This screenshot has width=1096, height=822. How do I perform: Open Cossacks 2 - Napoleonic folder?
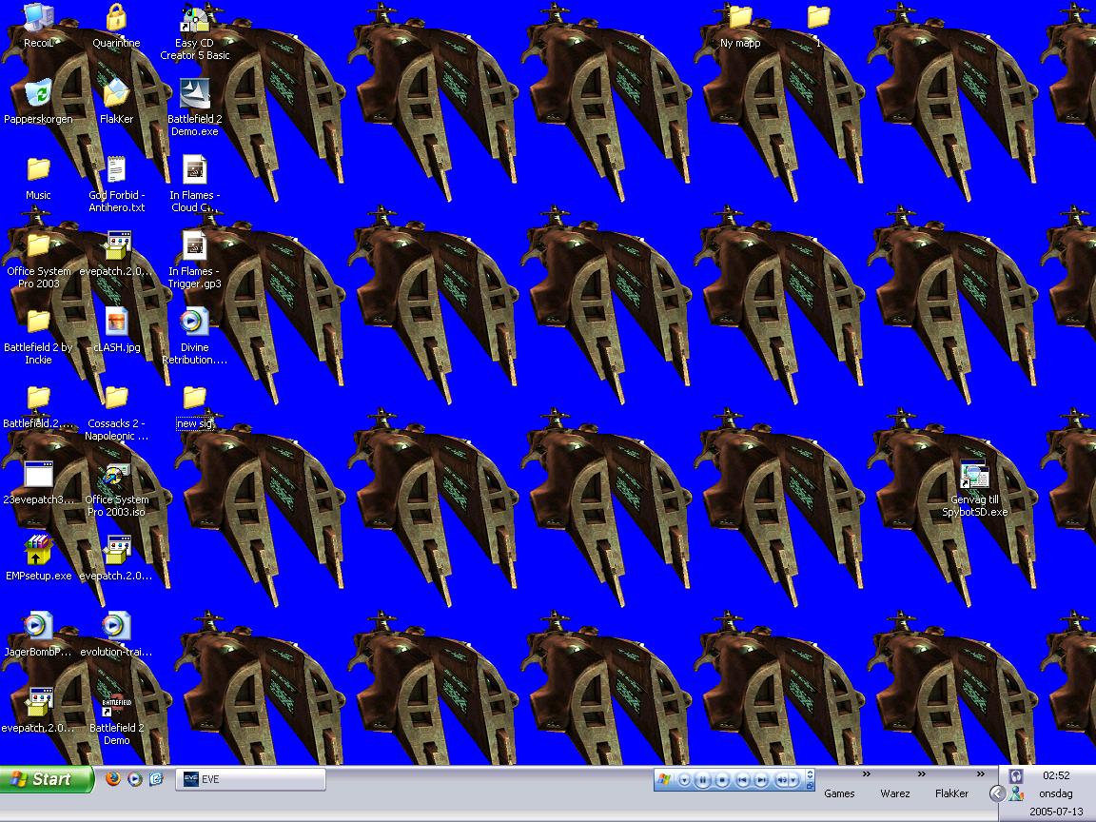(116, 399)
